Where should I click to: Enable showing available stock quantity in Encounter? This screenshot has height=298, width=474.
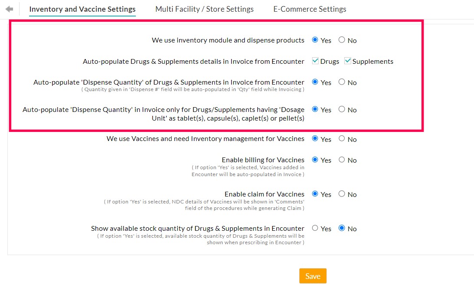click(315, 228)
